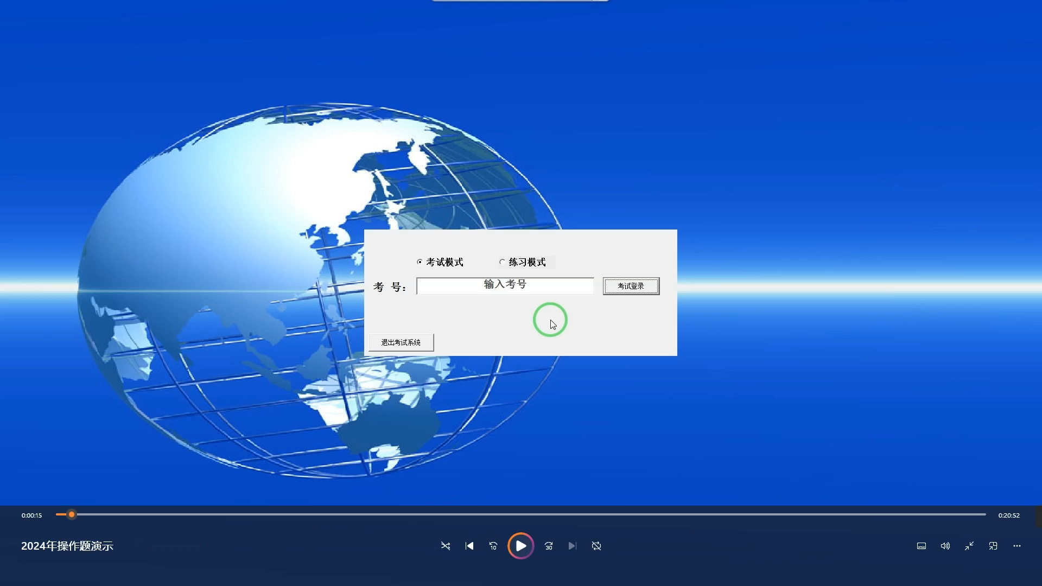Open subtitles and captions menu
Screen dimensions: 1042x586
click(x=922, y=546)
